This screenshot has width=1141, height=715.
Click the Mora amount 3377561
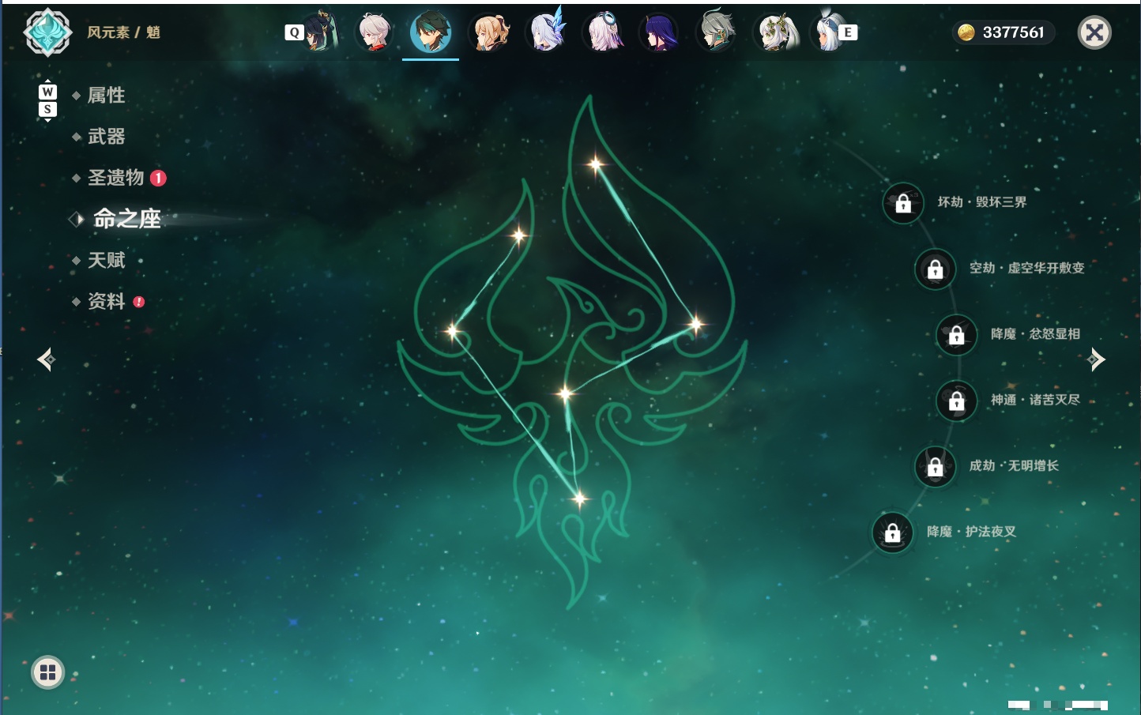coord(1013,32)
